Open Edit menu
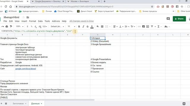Viewport: 190px width, 106px height. coord(11,21)
